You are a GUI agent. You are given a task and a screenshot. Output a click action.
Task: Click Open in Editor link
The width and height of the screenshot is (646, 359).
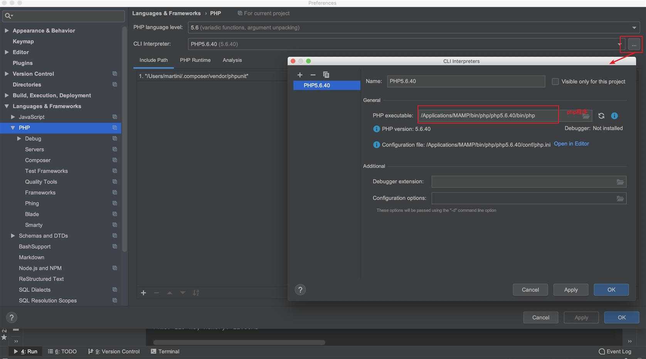[x=571, y=143]
